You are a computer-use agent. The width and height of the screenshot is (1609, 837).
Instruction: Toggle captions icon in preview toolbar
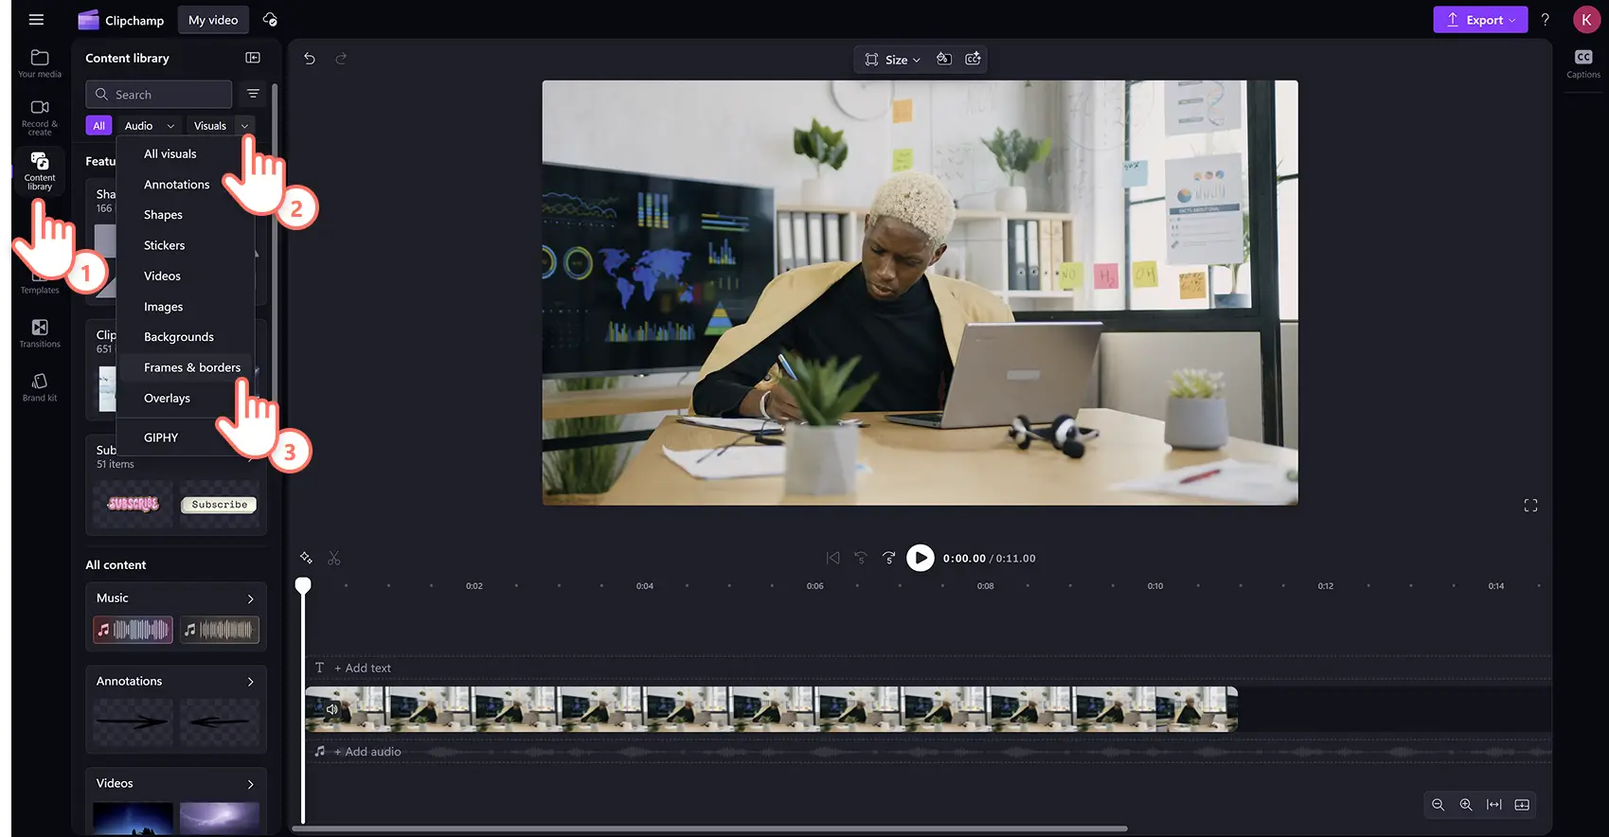pyautogui.click(x=973, y=59)
